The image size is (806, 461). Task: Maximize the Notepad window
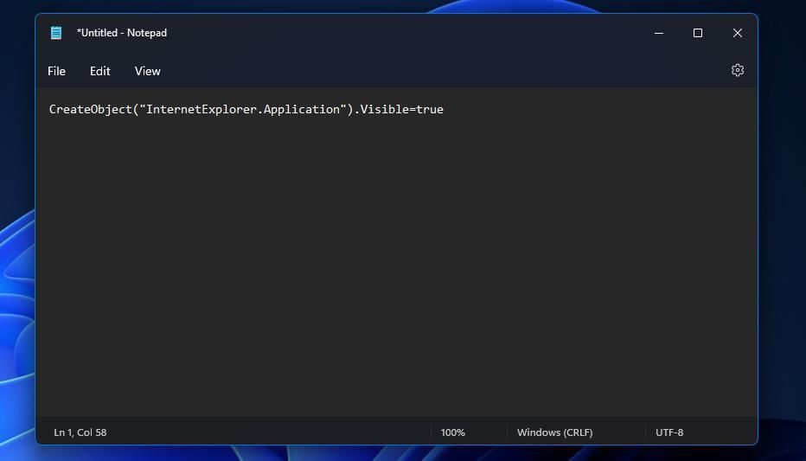pos(698,33)
